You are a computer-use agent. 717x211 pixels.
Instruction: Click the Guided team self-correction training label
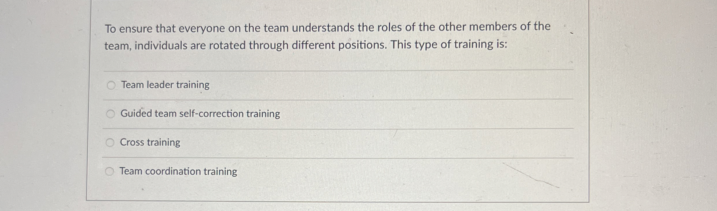click(x=200, y=114)
